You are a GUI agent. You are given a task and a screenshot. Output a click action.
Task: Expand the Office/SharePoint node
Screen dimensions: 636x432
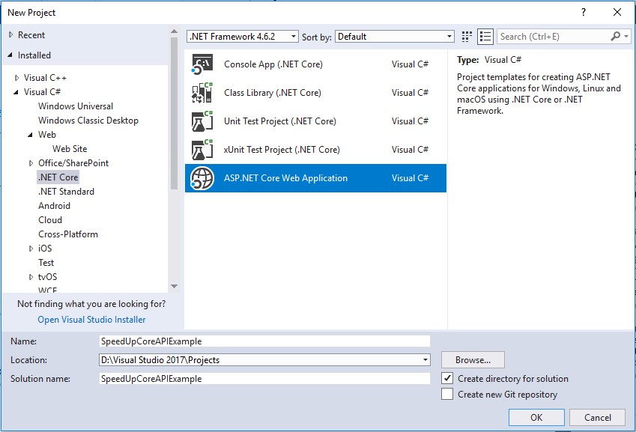31,163
